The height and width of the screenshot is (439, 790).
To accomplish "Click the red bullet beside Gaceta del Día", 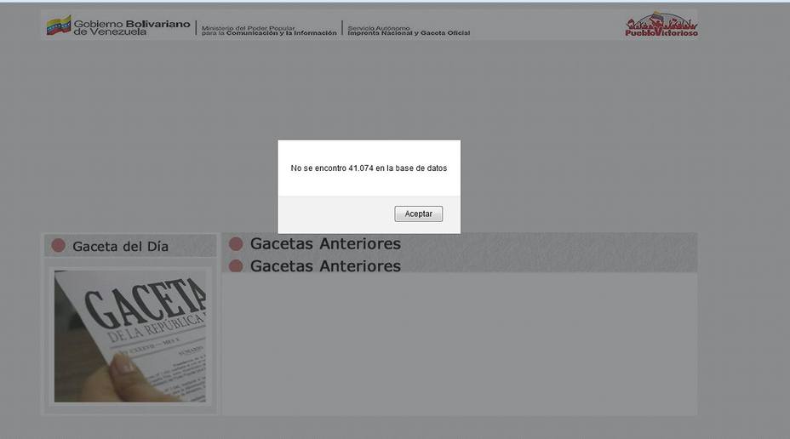I will 58,246.
